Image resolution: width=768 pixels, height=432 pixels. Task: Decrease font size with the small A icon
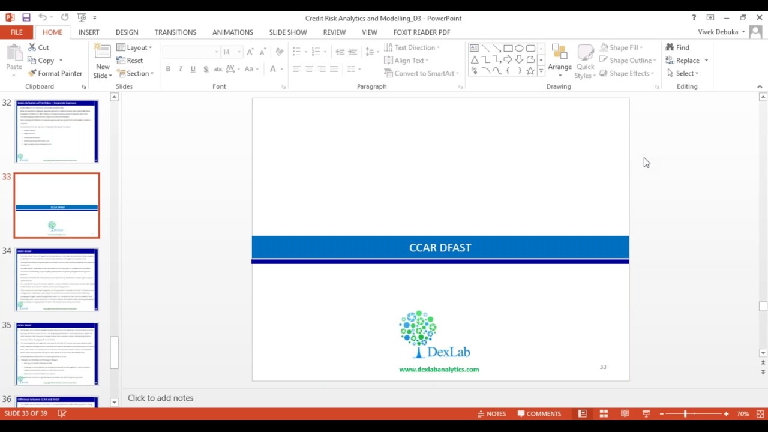pyautogui.click(x=262, y=52)
